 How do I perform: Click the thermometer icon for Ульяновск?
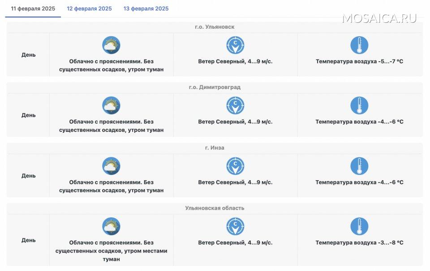(x=359, y=45)
